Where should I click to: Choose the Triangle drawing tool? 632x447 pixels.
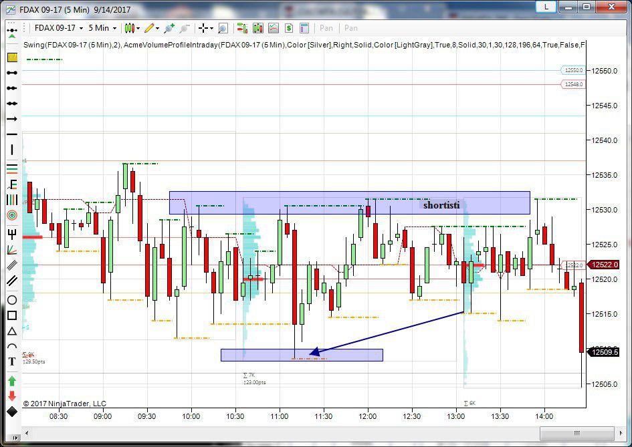click(12, 331)
